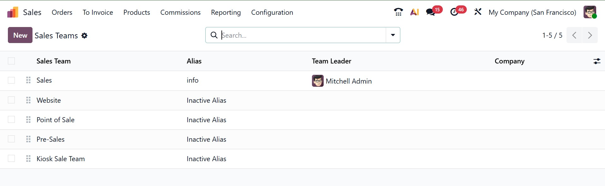
Task: Click the AI assistant icon
Action: (414, 12)
